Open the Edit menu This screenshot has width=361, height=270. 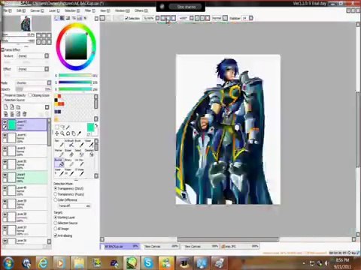(20, 10)
